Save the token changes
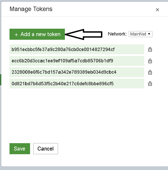Viewport: 168px width, 170px height. point(20,149)
